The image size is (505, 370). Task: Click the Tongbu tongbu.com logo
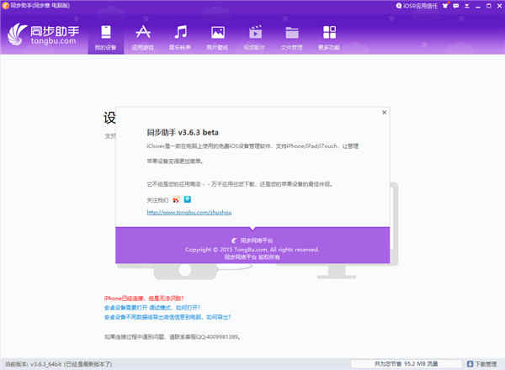44,34
